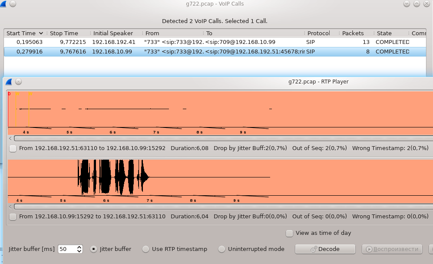
Task: Select the Jitter buffer radio option
Action: click(x=94, y=249)
